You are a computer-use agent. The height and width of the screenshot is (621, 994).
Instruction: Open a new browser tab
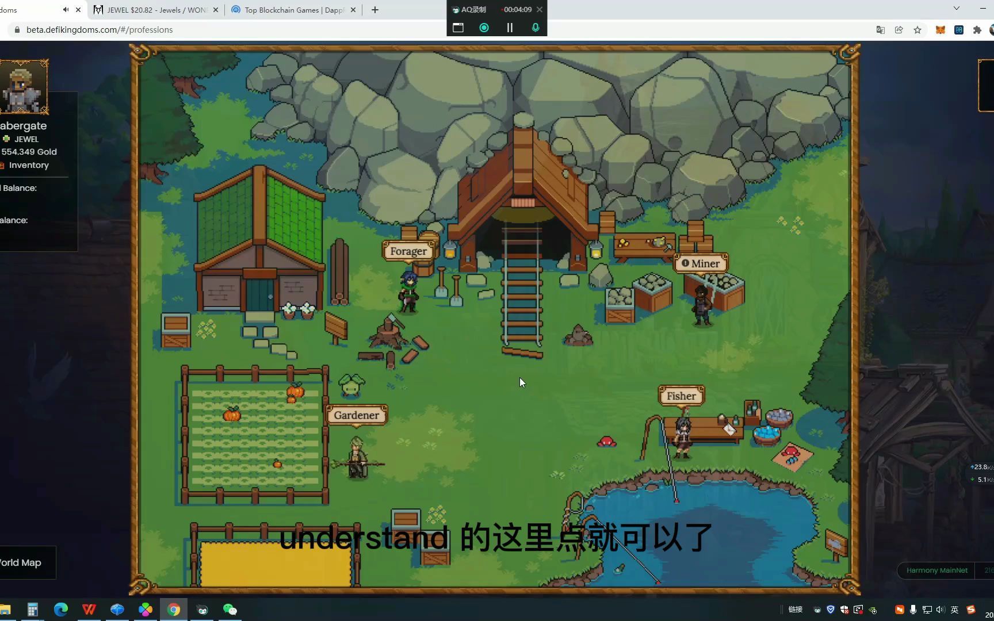click(x=375, y=10)
